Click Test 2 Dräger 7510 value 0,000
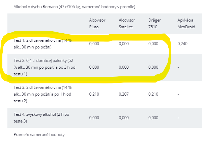Screen dimensions: 202x141 (x=153, y=67)
